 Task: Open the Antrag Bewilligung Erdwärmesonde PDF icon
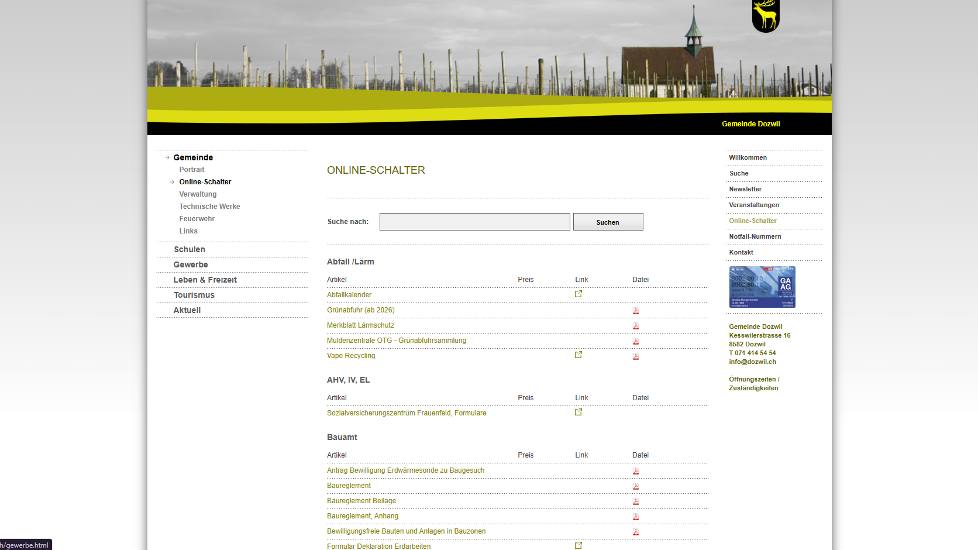(x=636, y=471)
